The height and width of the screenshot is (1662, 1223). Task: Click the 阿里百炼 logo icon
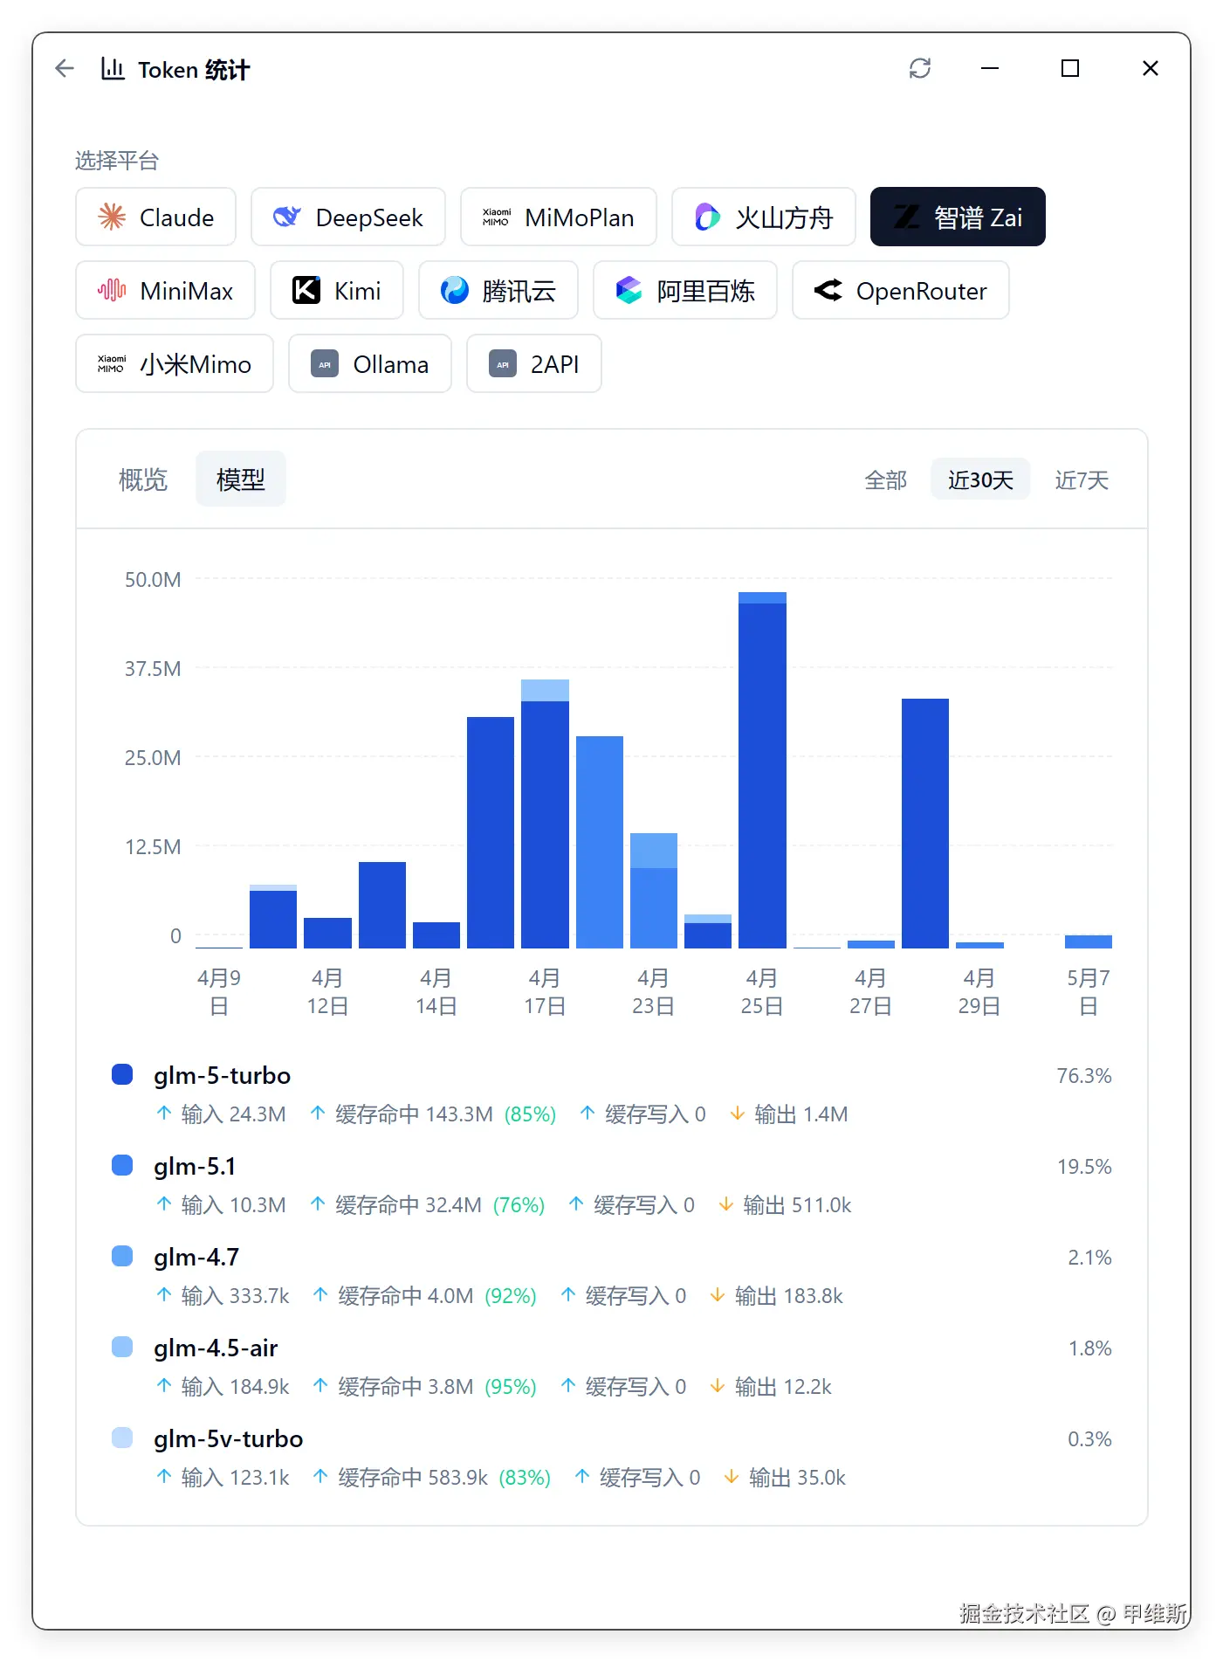click(x=629, y=290)
